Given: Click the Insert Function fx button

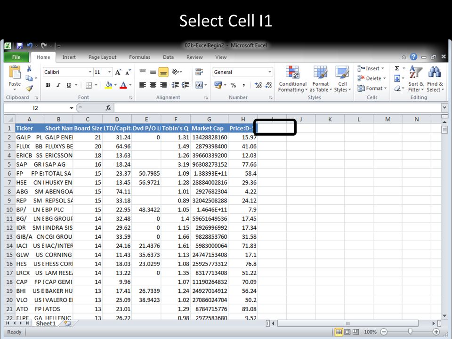Looking at the screenshot, I should (x=108, y=108).
